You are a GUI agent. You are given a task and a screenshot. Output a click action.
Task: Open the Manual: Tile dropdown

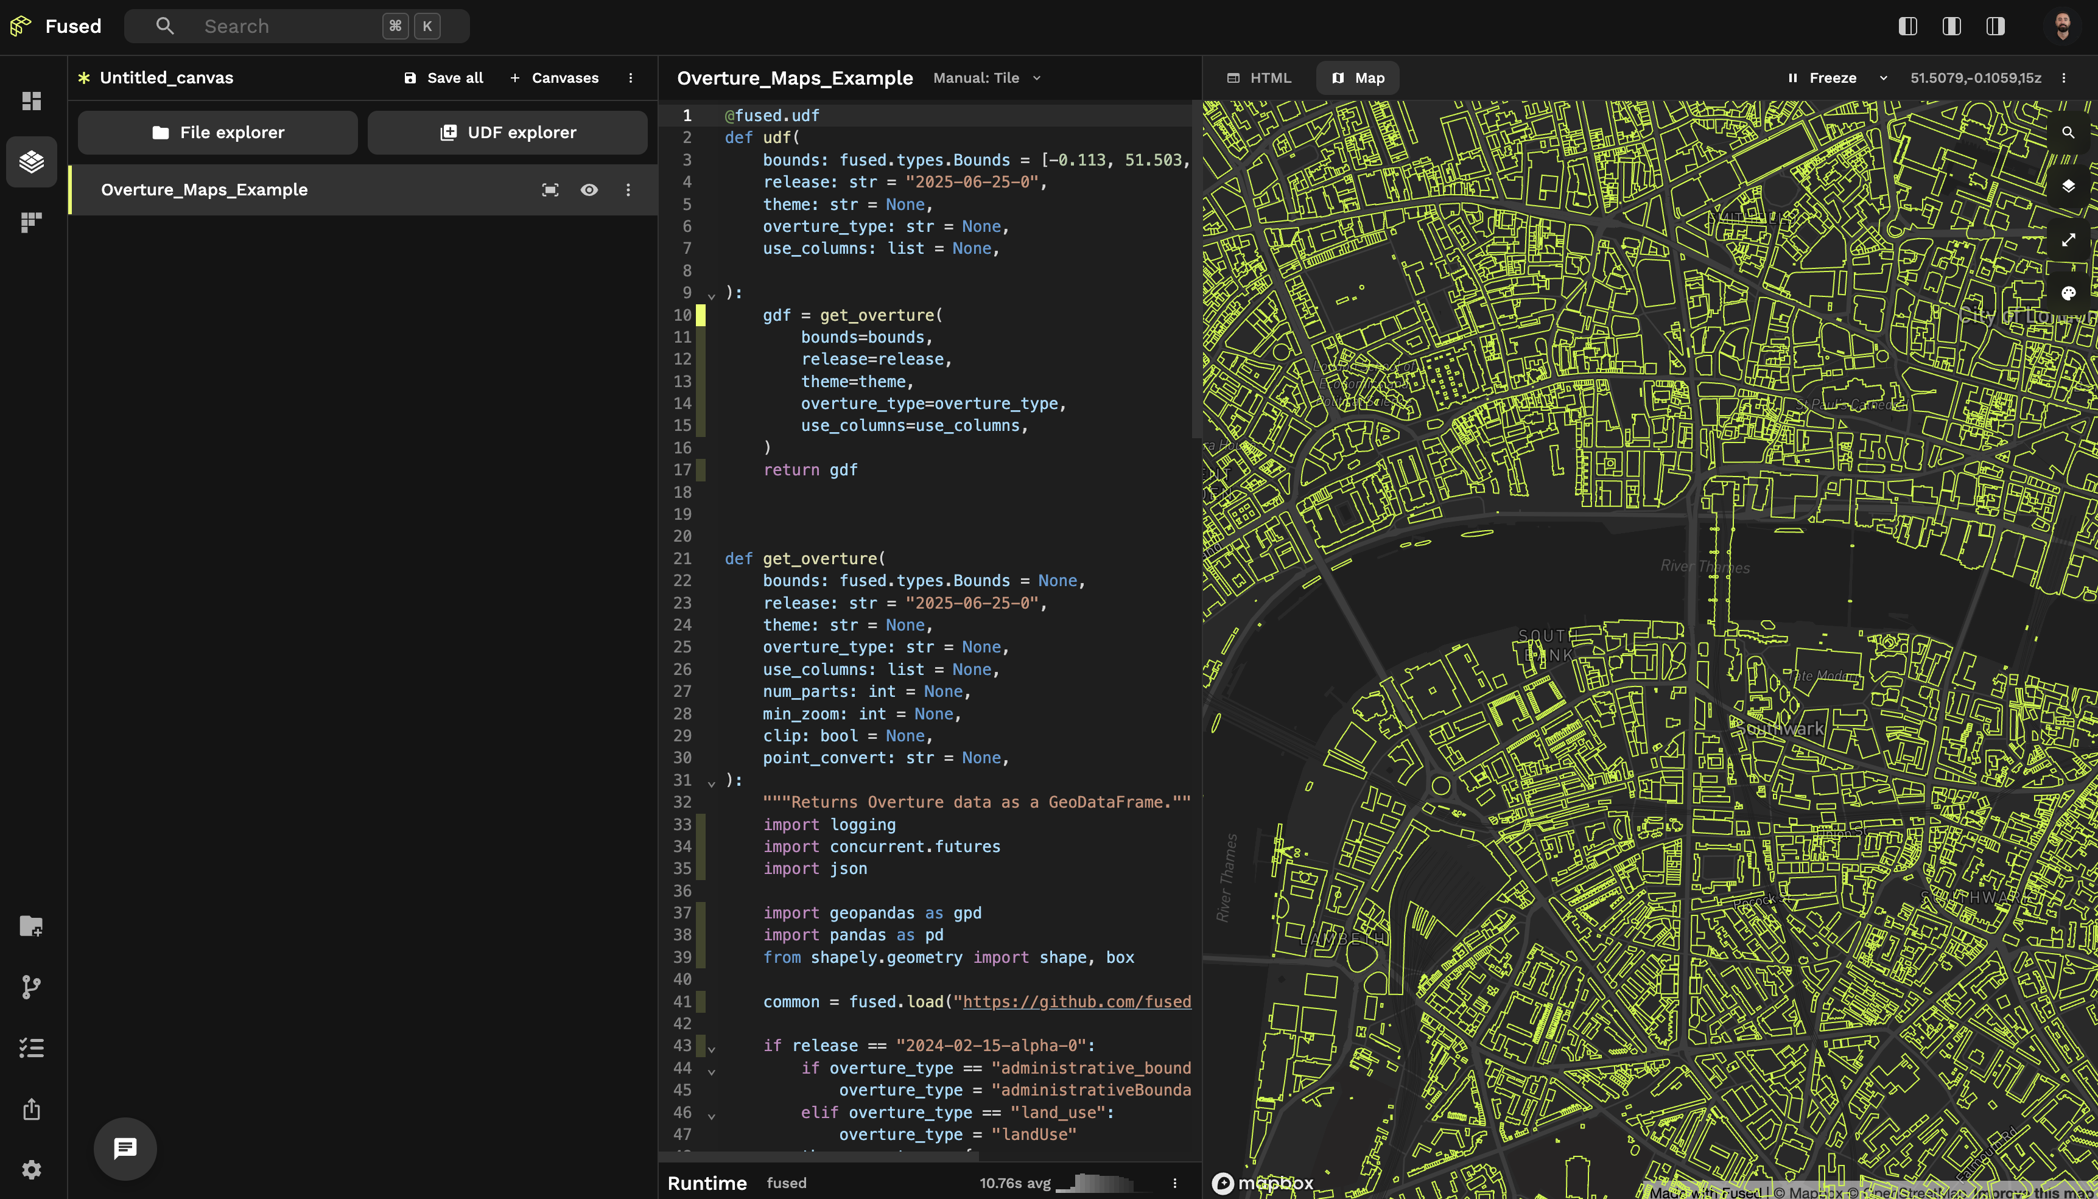tap(986, 77)
